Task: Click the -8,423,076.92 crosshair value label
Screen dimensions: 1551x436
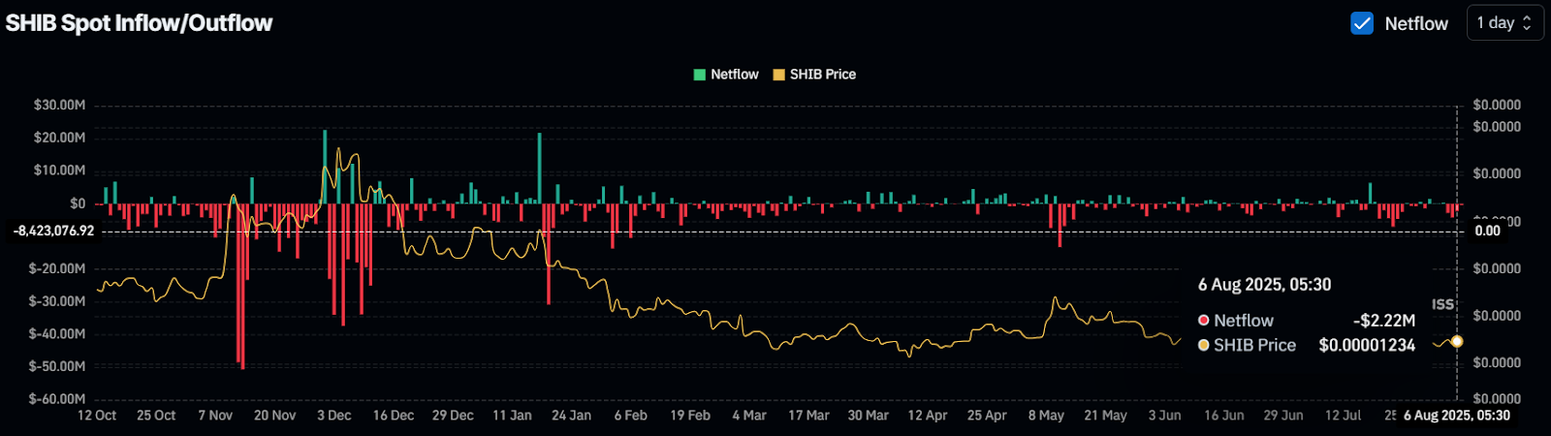Action: (53, 231)
